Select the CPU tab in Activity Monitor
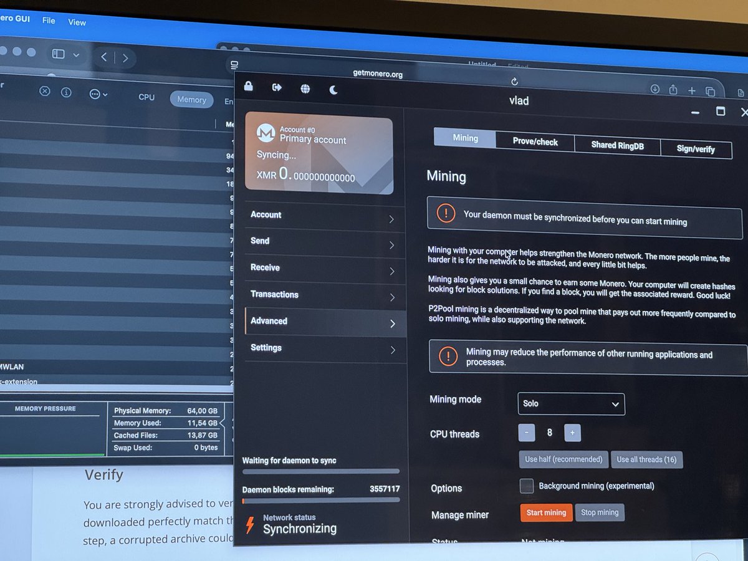 coord(146,97)
